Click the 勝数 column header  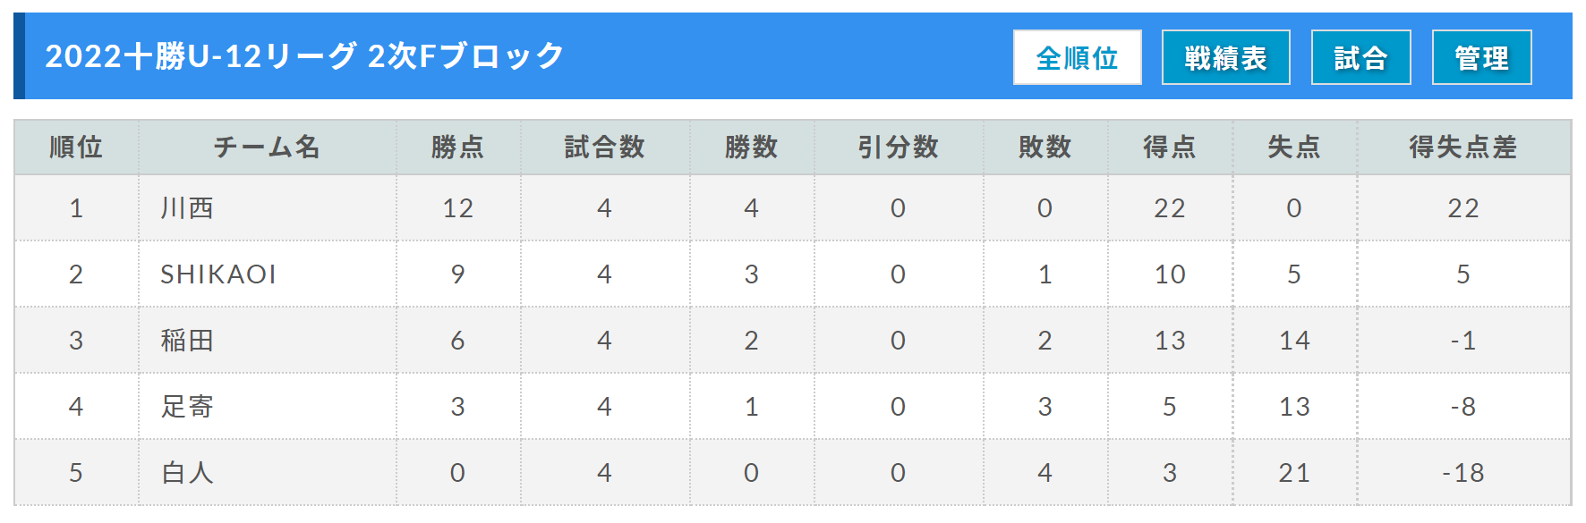pyautogui.click(x=752, y=148)
